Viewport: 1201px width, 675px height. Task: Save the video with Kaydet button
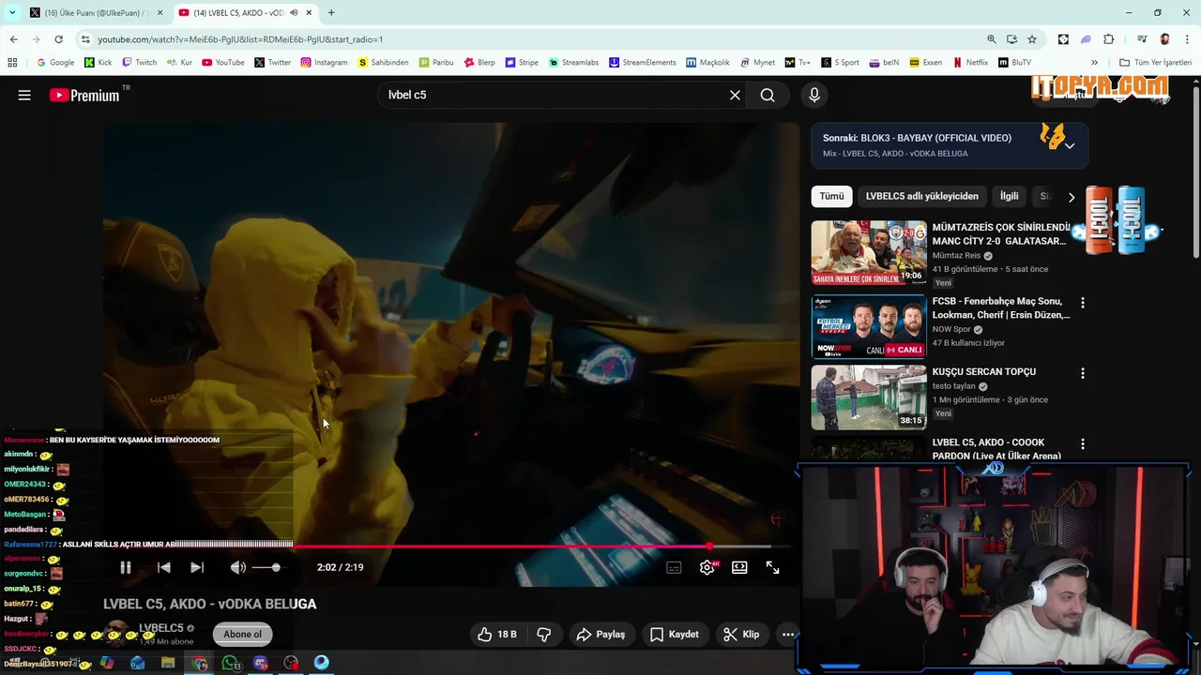pos(675,635)
